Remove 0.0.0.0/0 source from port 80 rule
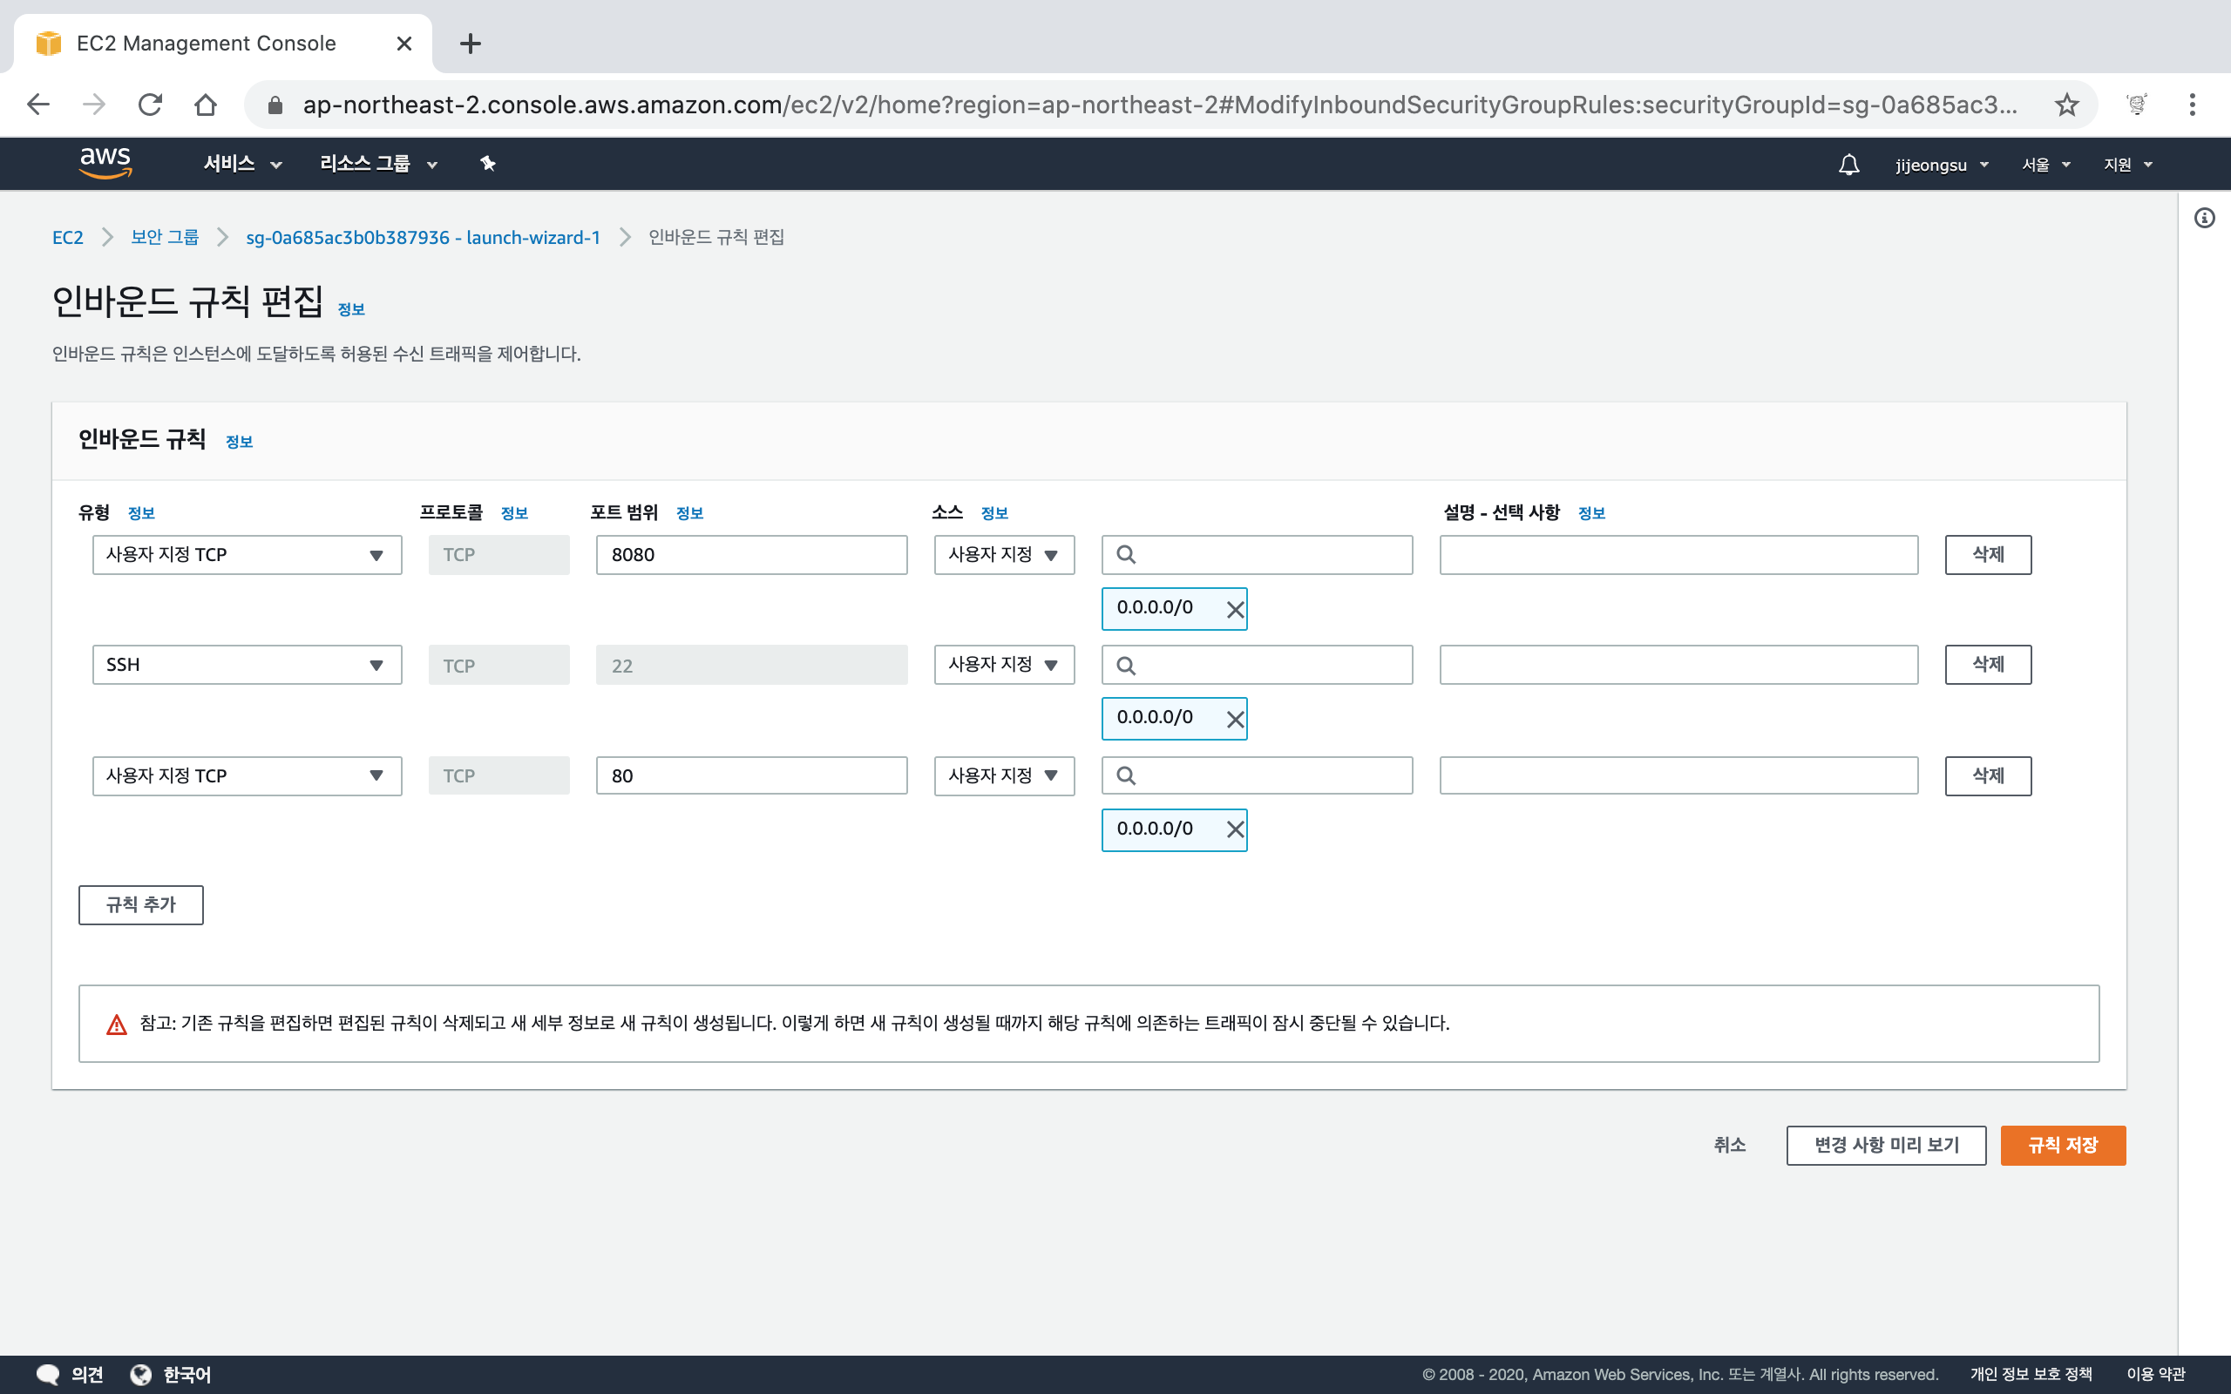The height and width of the screenshot is (1394, 2231). pyautogui.click(x=1236, y=829)
